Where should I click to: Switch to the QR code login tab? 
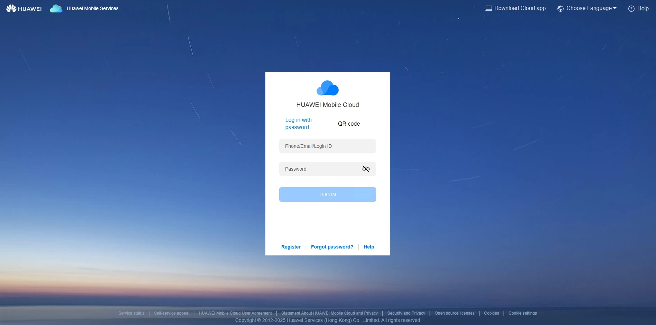(x=349, y=124)
